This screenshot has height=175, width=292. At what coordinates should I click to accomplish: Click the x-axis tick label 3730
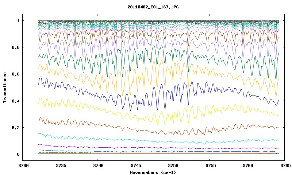click(24, 166)
